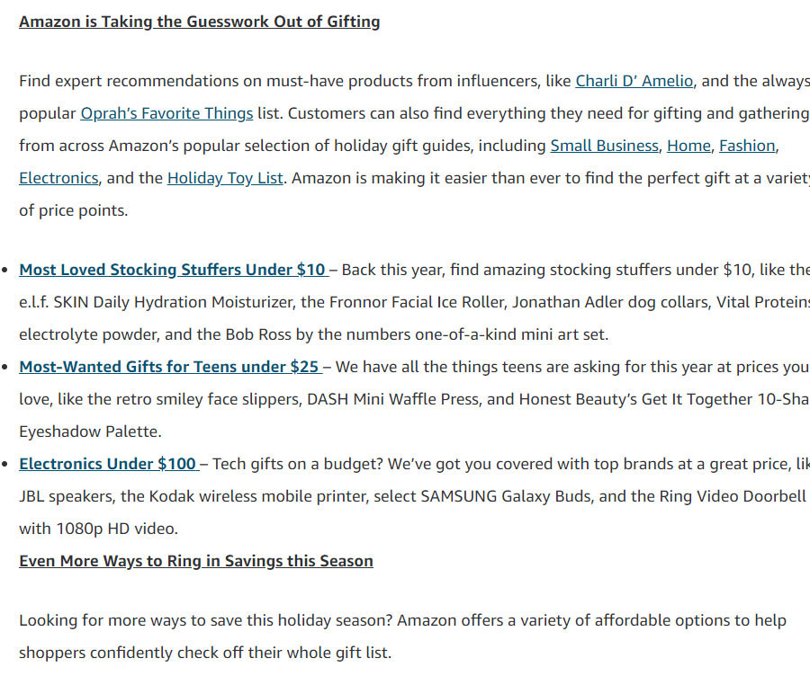Open Most-Wanted Gifts for Teens under $25
This screenshot has width=810, height=685.
(169, 367)
